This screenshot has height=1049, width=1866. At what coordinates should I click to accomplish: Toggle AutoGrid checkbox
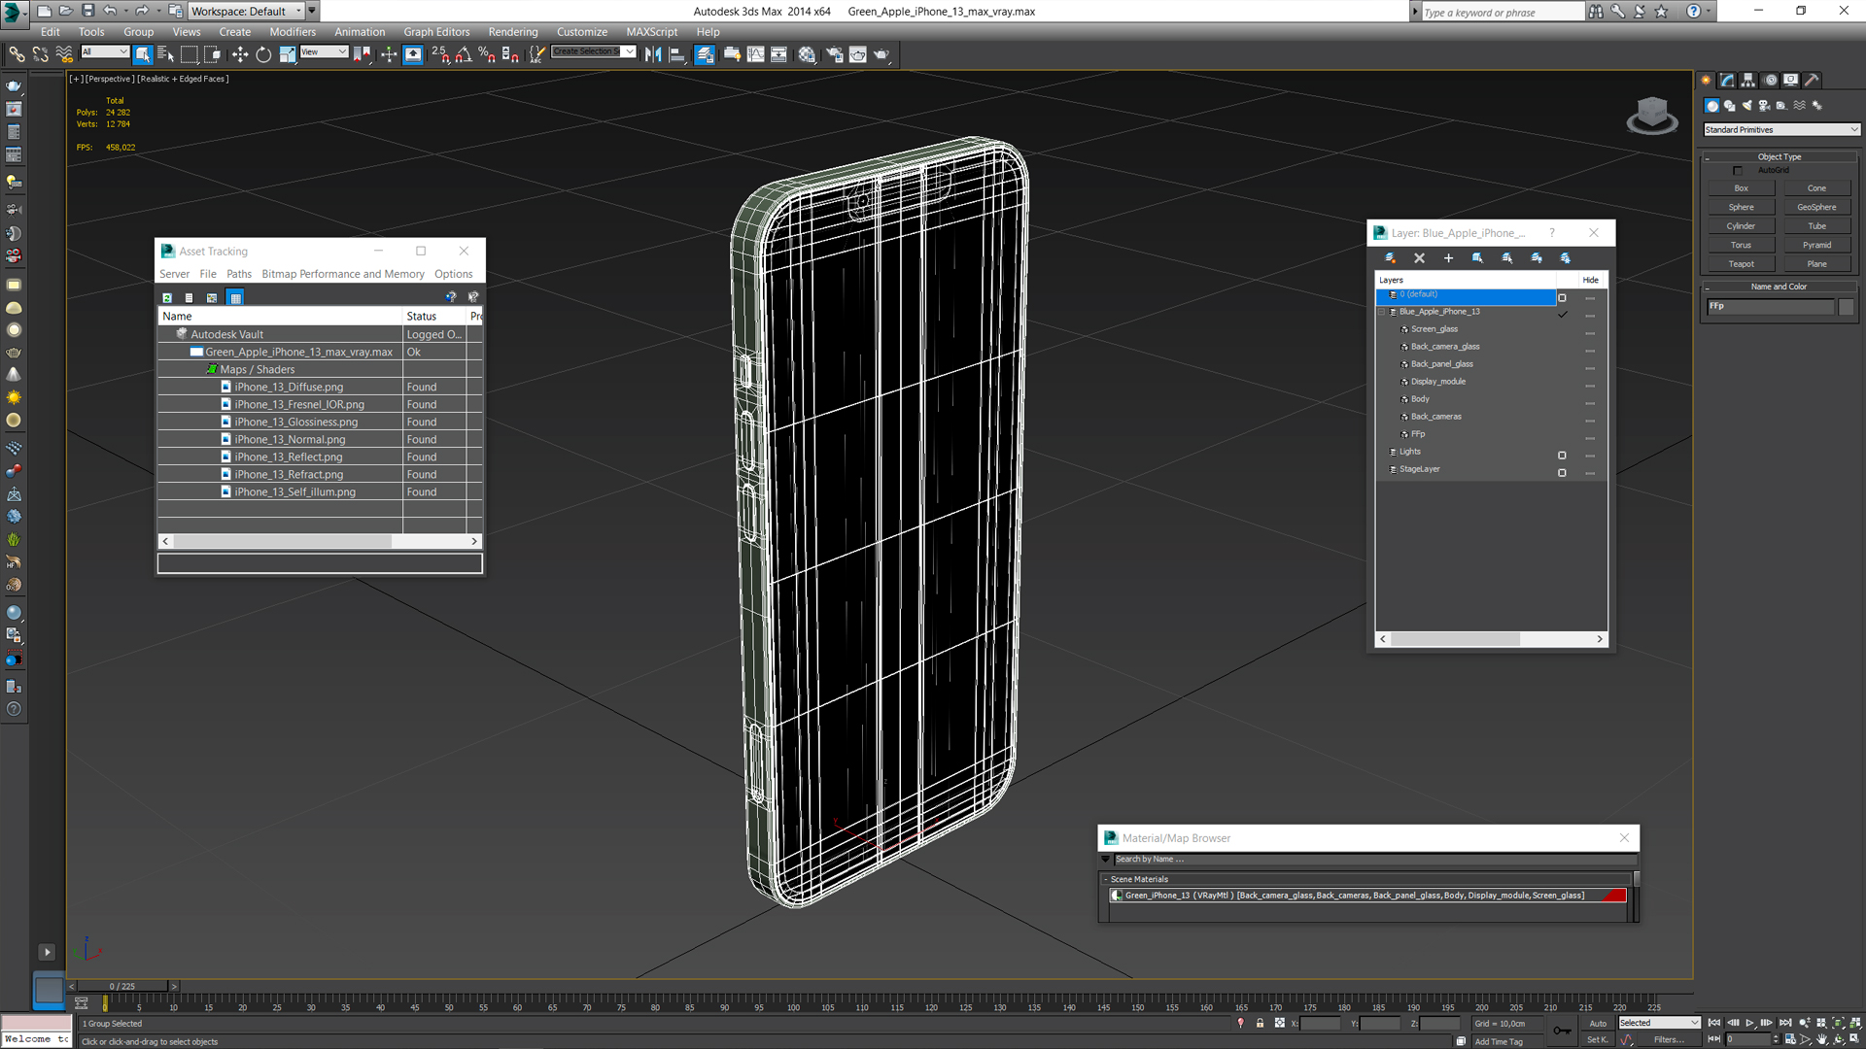click(1738, 171)
